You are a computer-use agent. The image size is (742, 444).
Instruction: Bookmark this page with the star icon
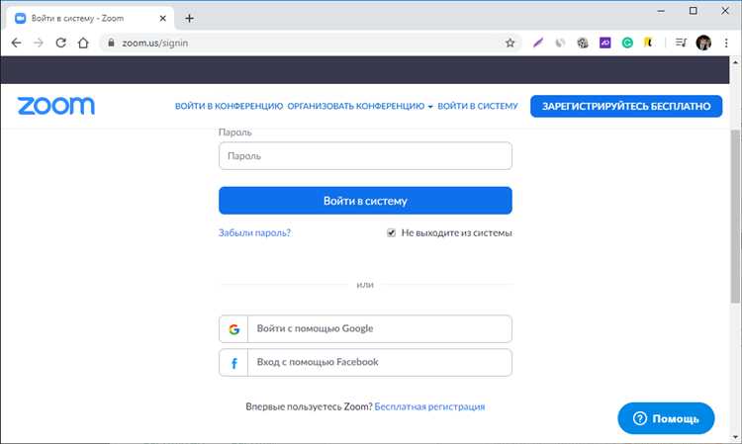point(510,44)
